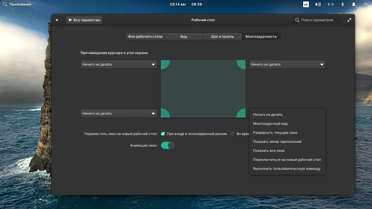Switch to the 'Вид' tab
372x209 pixels.
pyautogui.click(x=184, y=36)
